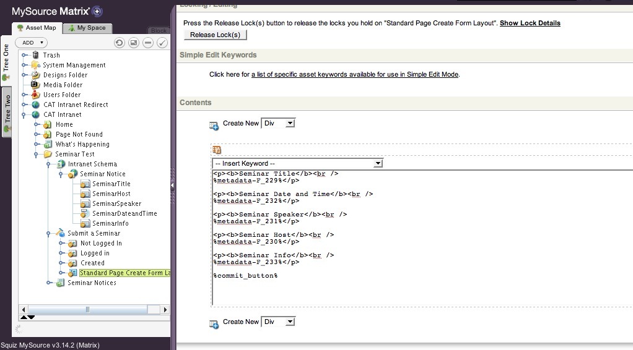The width and height of the screenshot is (633, 350).
Task: Switch to the My Space tab
Action: pyautogui.click(x=87, y=28)
